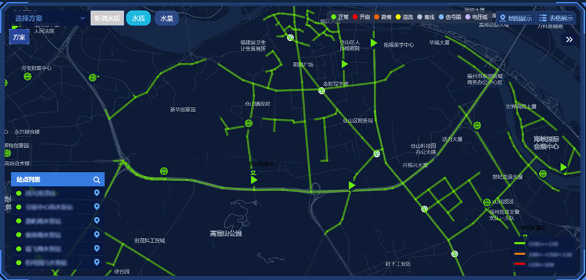Click the last station's location pin

click(x=97, y=263)
